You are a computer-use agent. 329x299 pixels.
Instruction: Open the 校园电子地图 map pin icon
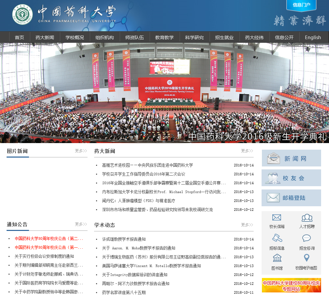[307, 258]
